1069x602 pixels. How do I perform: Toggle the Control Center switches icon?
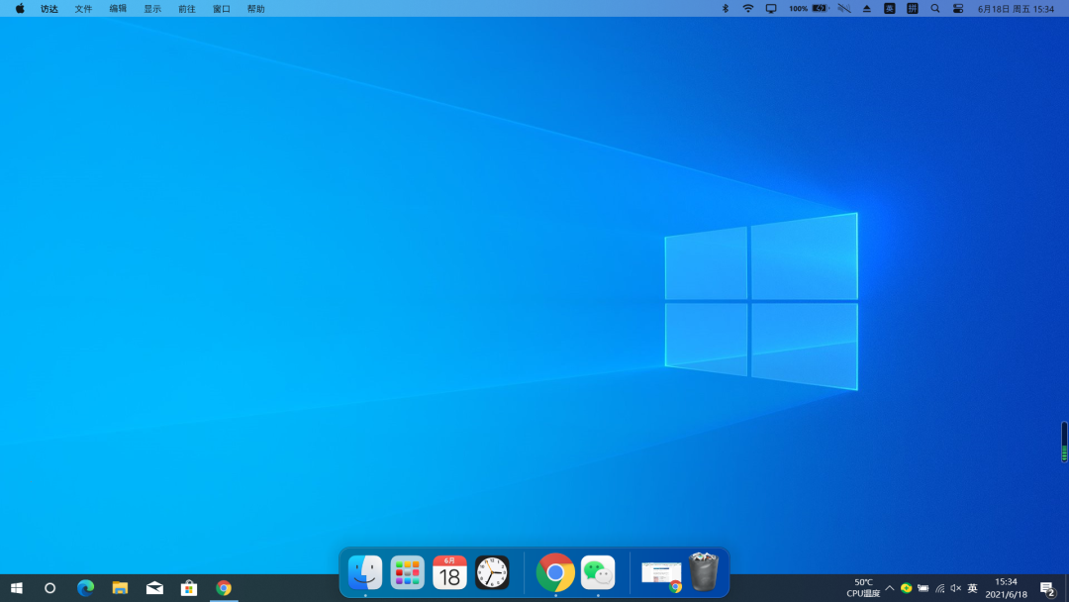(x=958, y=9)
